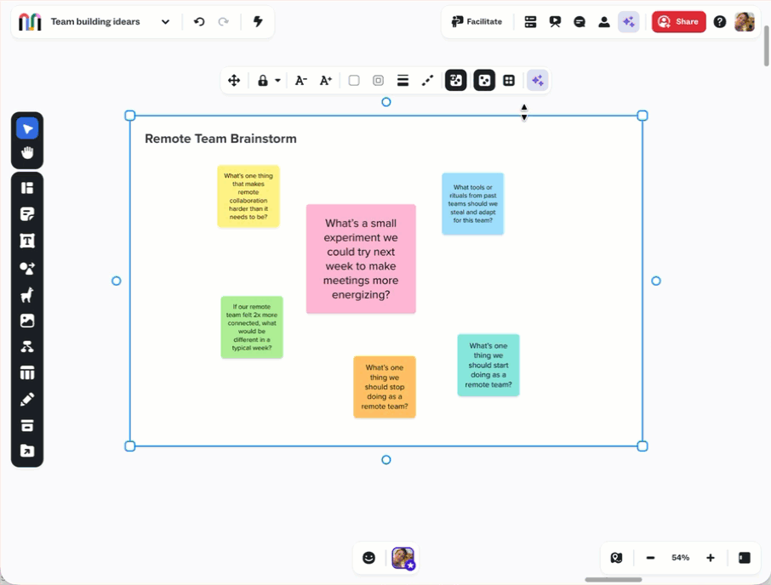Image resolution: width=771 pixels, height=585 pixels.
Task: Toggle the second dark dice layout button
Action: click(484, 80)
